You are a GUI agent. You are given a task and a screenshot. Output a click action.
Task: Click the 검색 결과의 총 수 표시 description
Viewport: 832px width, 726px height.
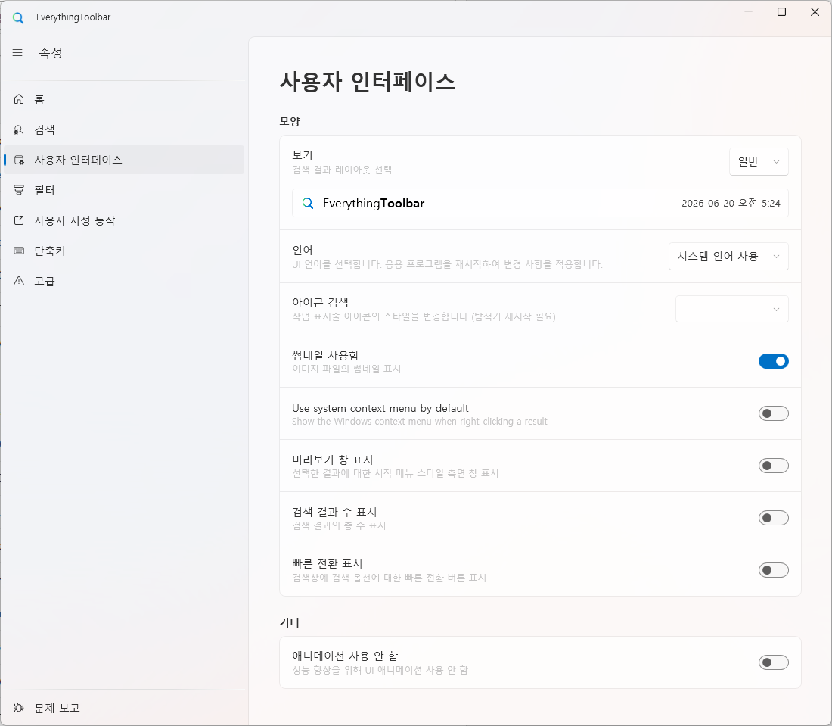click(x=339, y=525)
